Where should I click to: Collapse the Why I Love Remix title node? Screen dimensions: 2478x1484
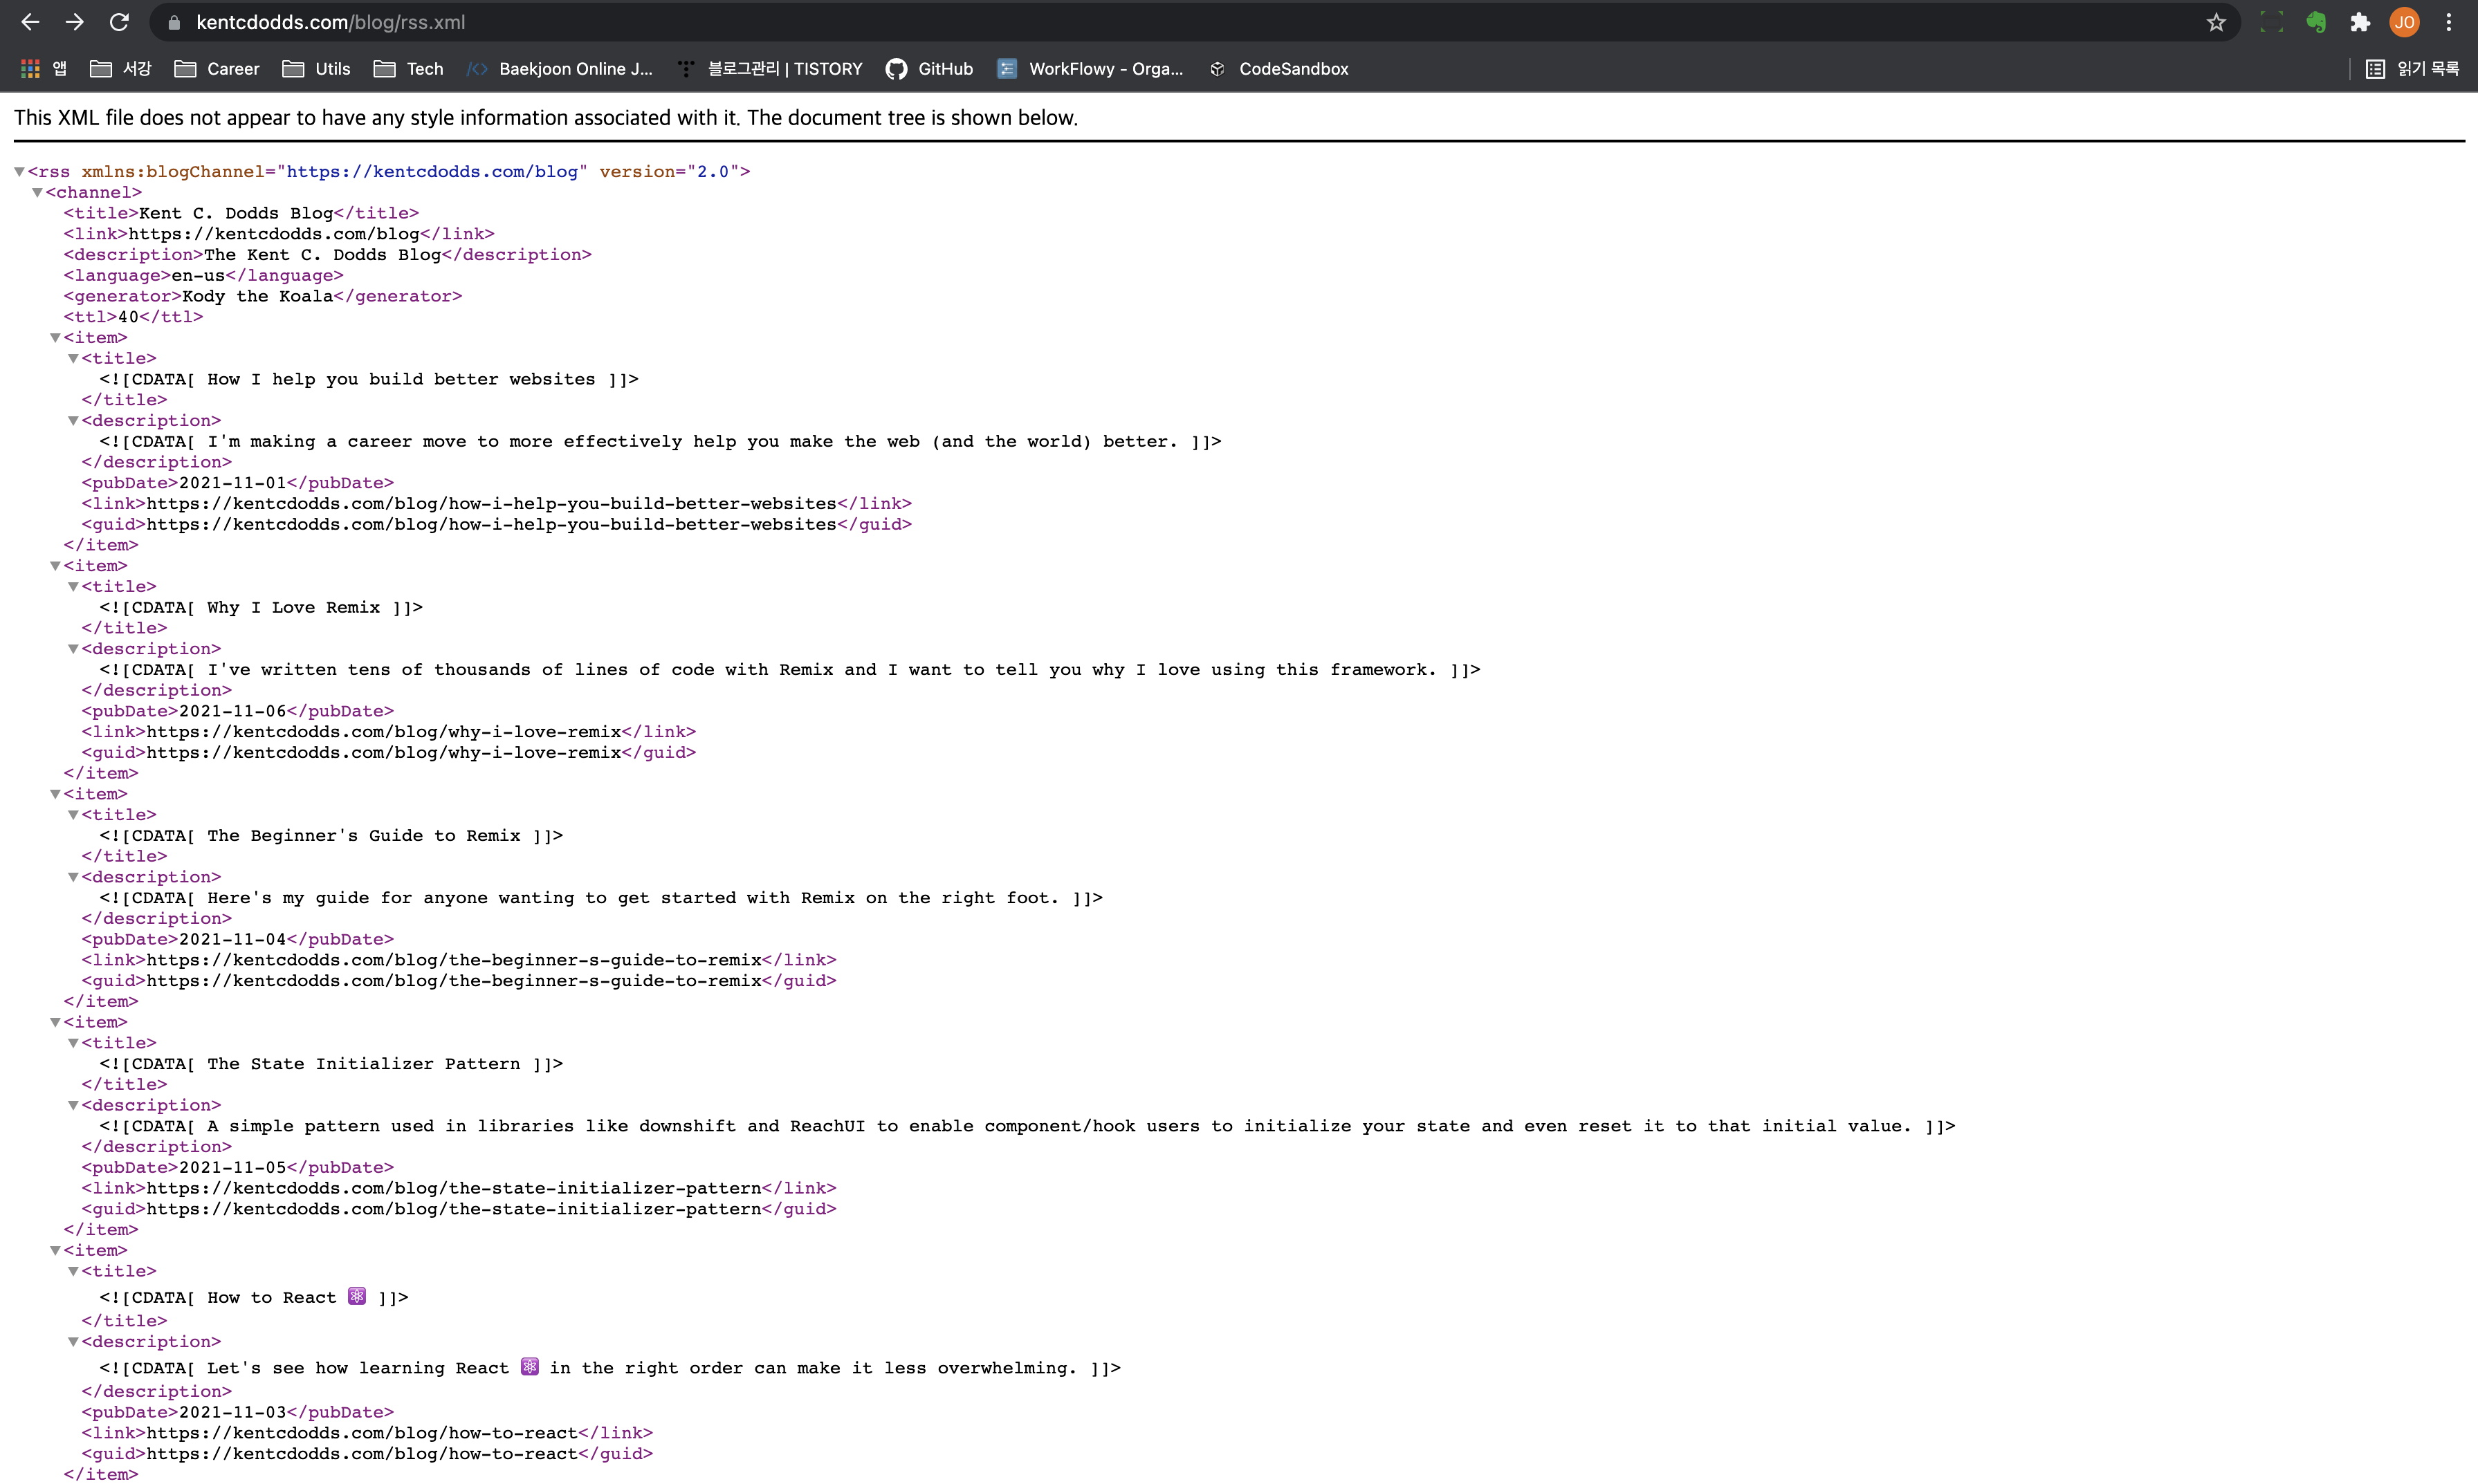[x=73, y=587]
